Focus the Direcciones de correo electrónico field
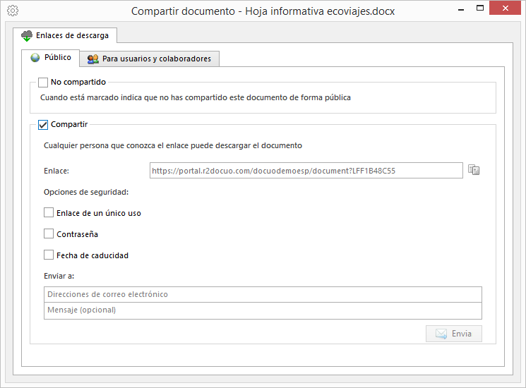The width and height of the screenshot is (526, 388). pos(263,294)
